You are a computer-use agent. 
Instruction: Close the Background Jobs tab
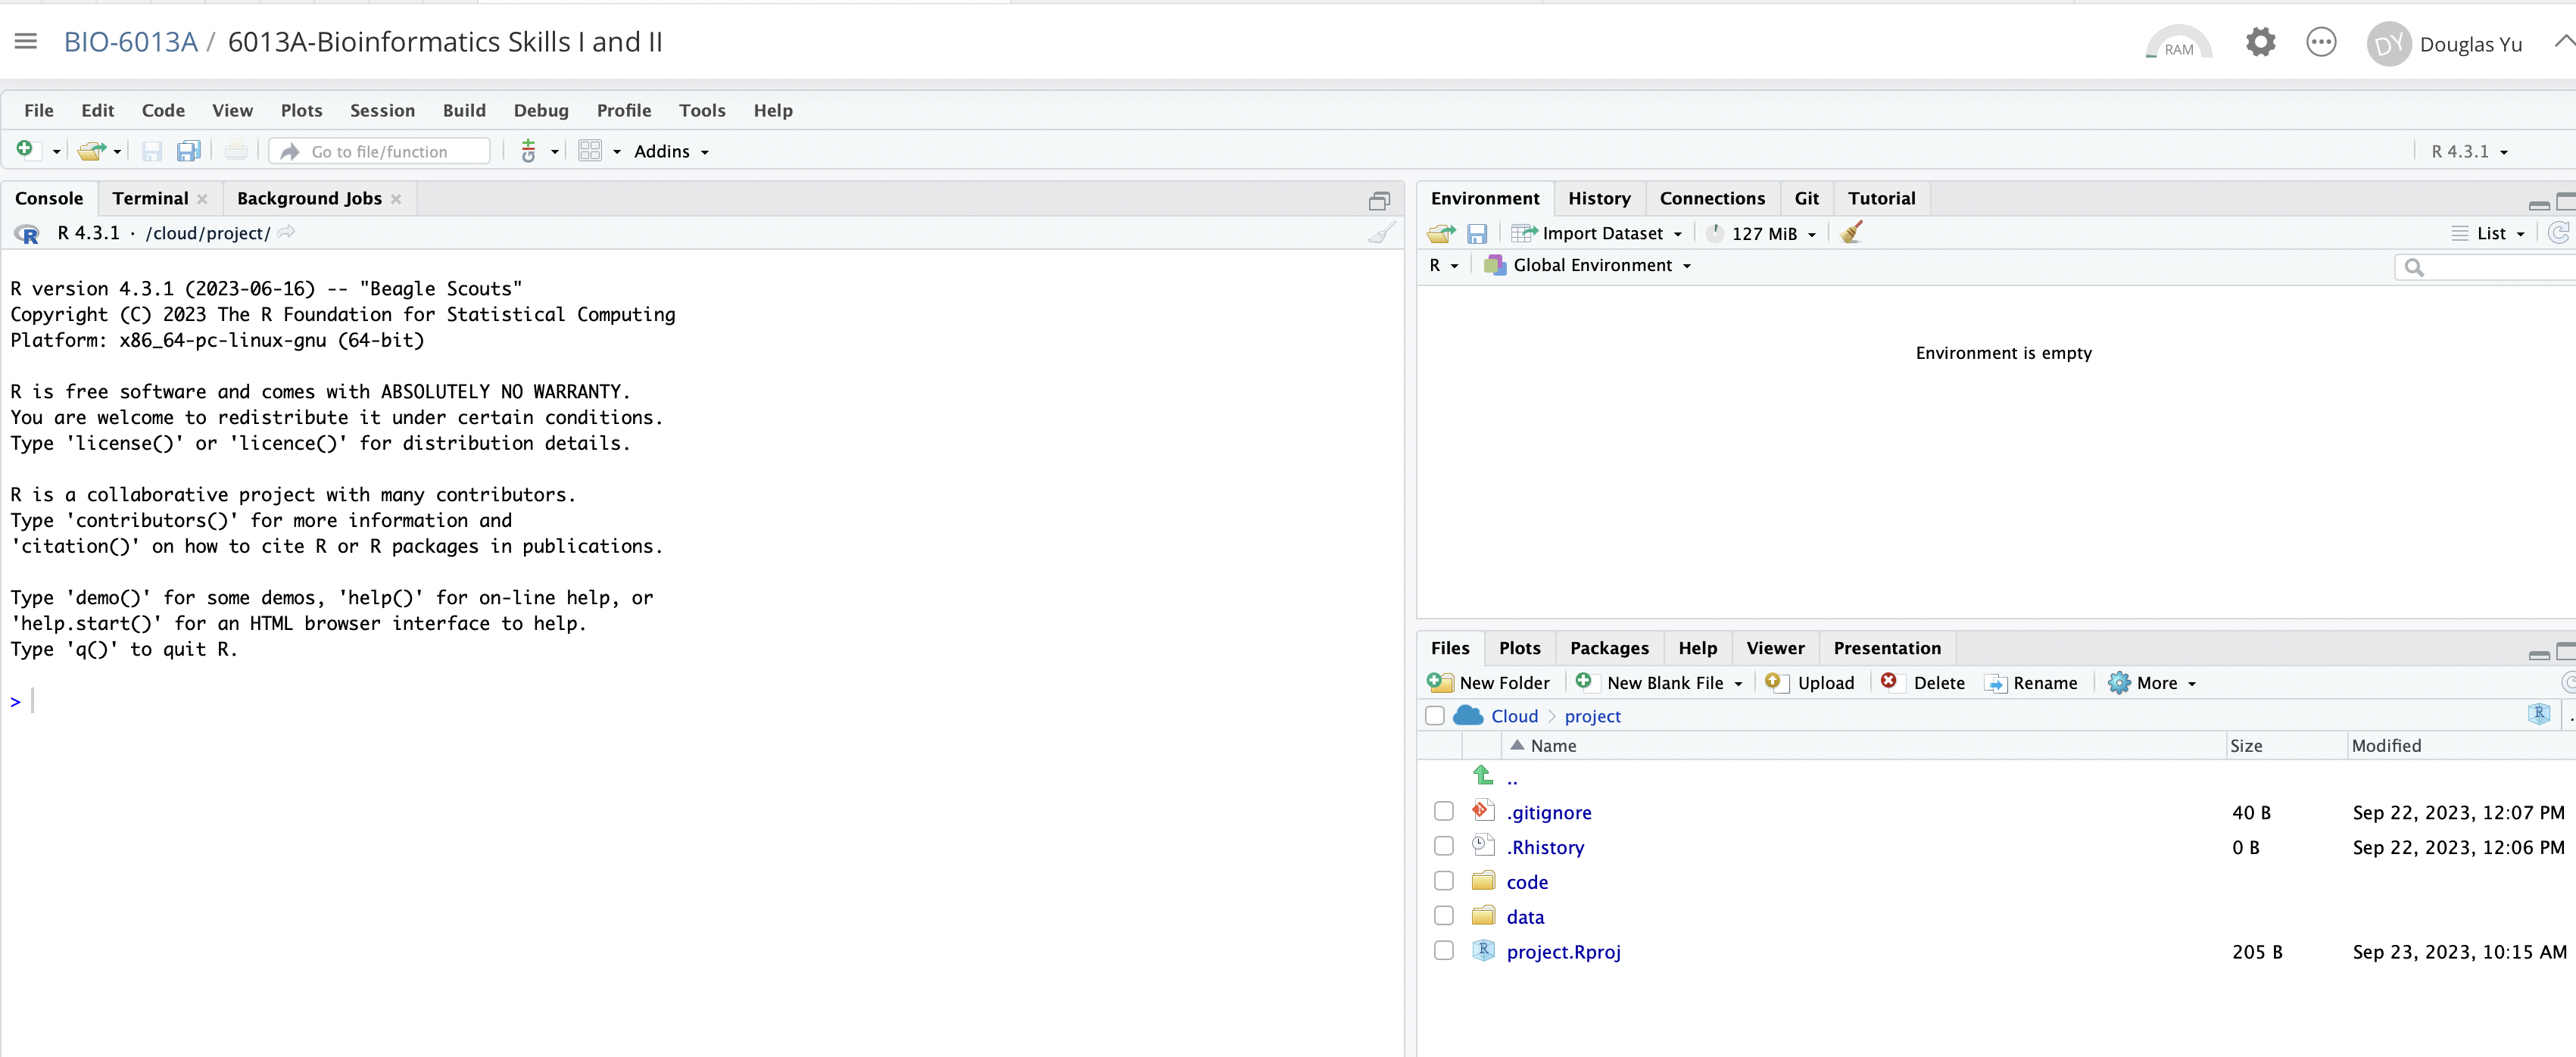pyautogui.click(x=396, y=199)
